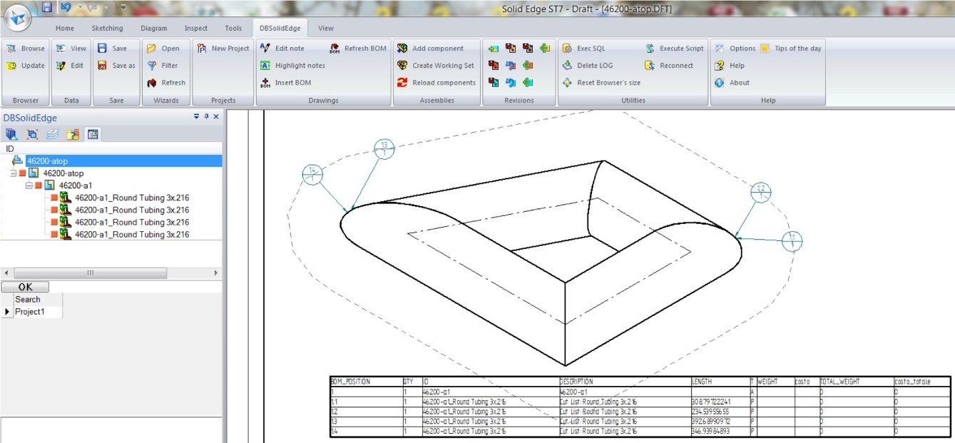Click the Redo arrow in quick access toolbar
Image resolution: width=955 pixels, height=443 pixels.
pyautogui.click(x=93, y=8)
